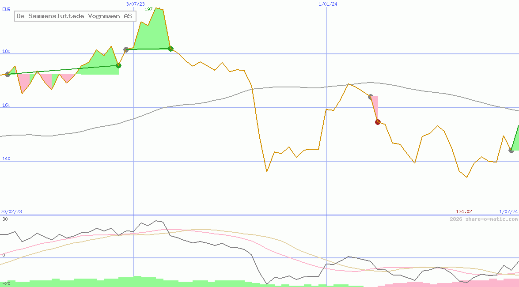Select the 140 price axis label

point(6,159)
